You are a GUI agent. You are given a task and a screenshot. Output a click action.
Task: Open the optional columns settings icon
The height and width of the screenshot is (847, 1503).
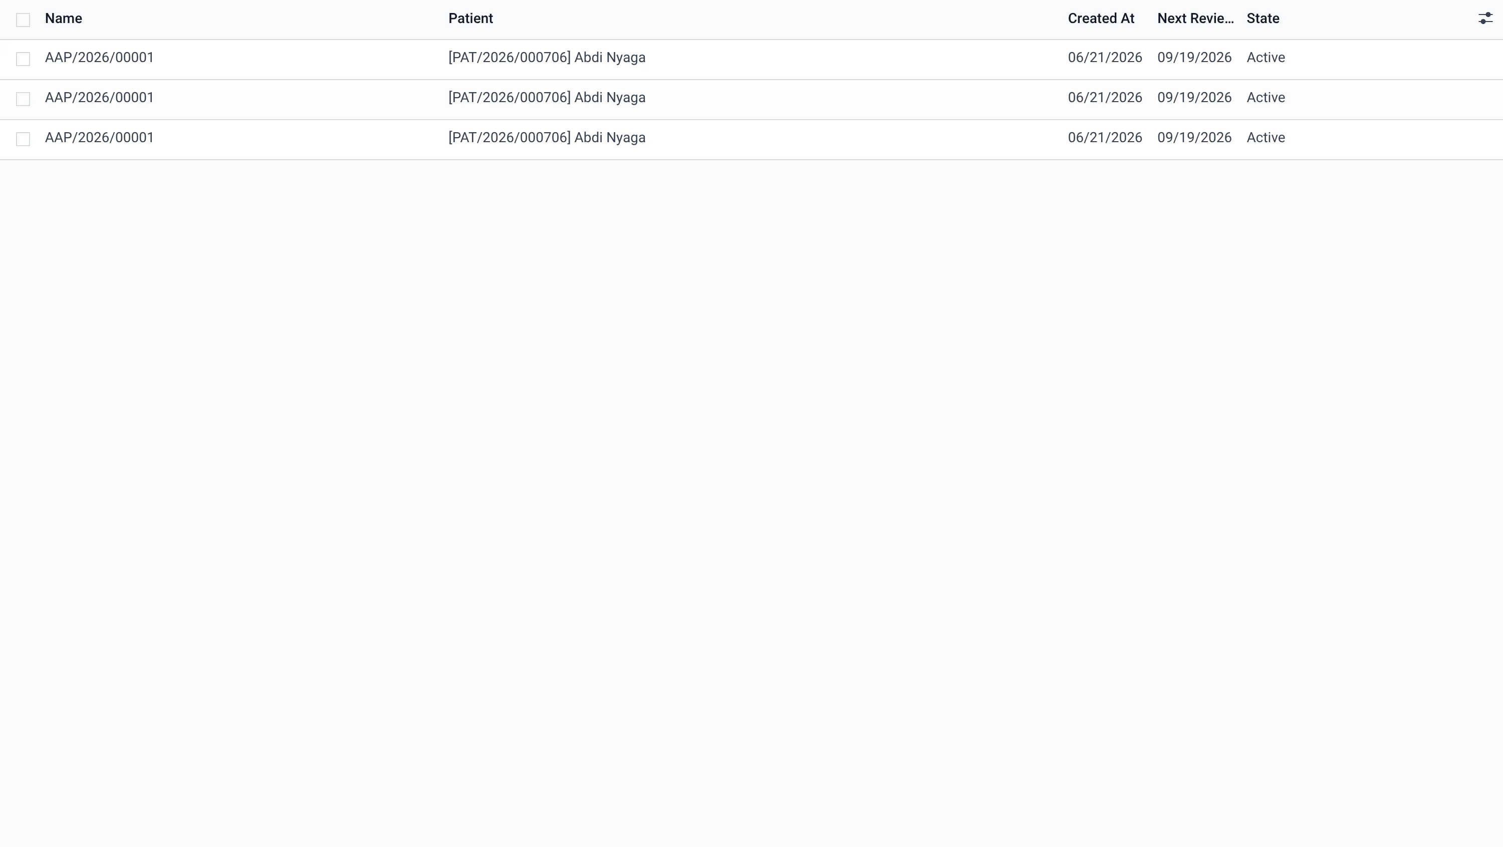[x=1485, y=19]
